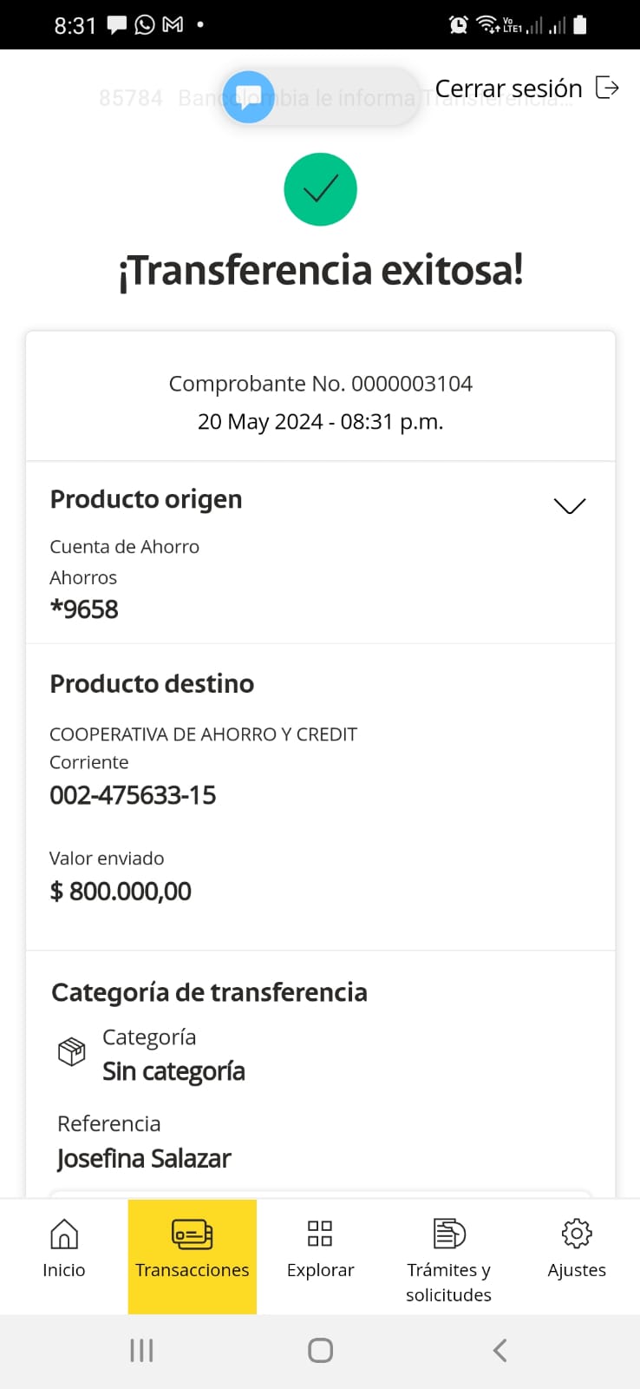Tap the destination account number 002-475633-15
This screenshot has width=640, height=1389.
(x=133, y=795)
